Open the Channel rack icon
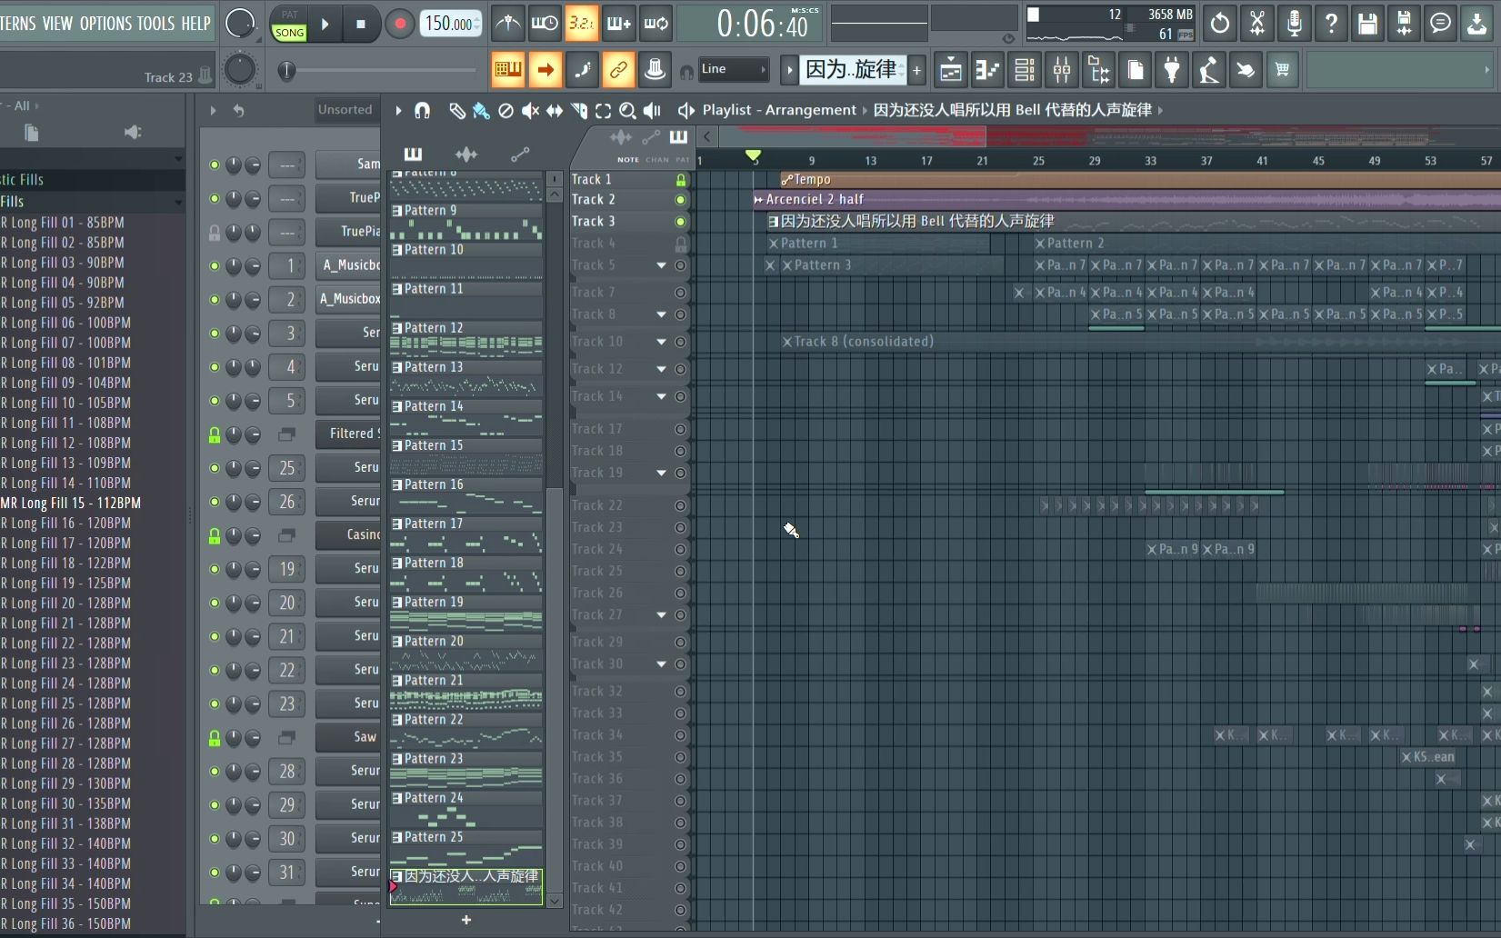Viewport: 1501px width, 938px height. coord(1025,70)
